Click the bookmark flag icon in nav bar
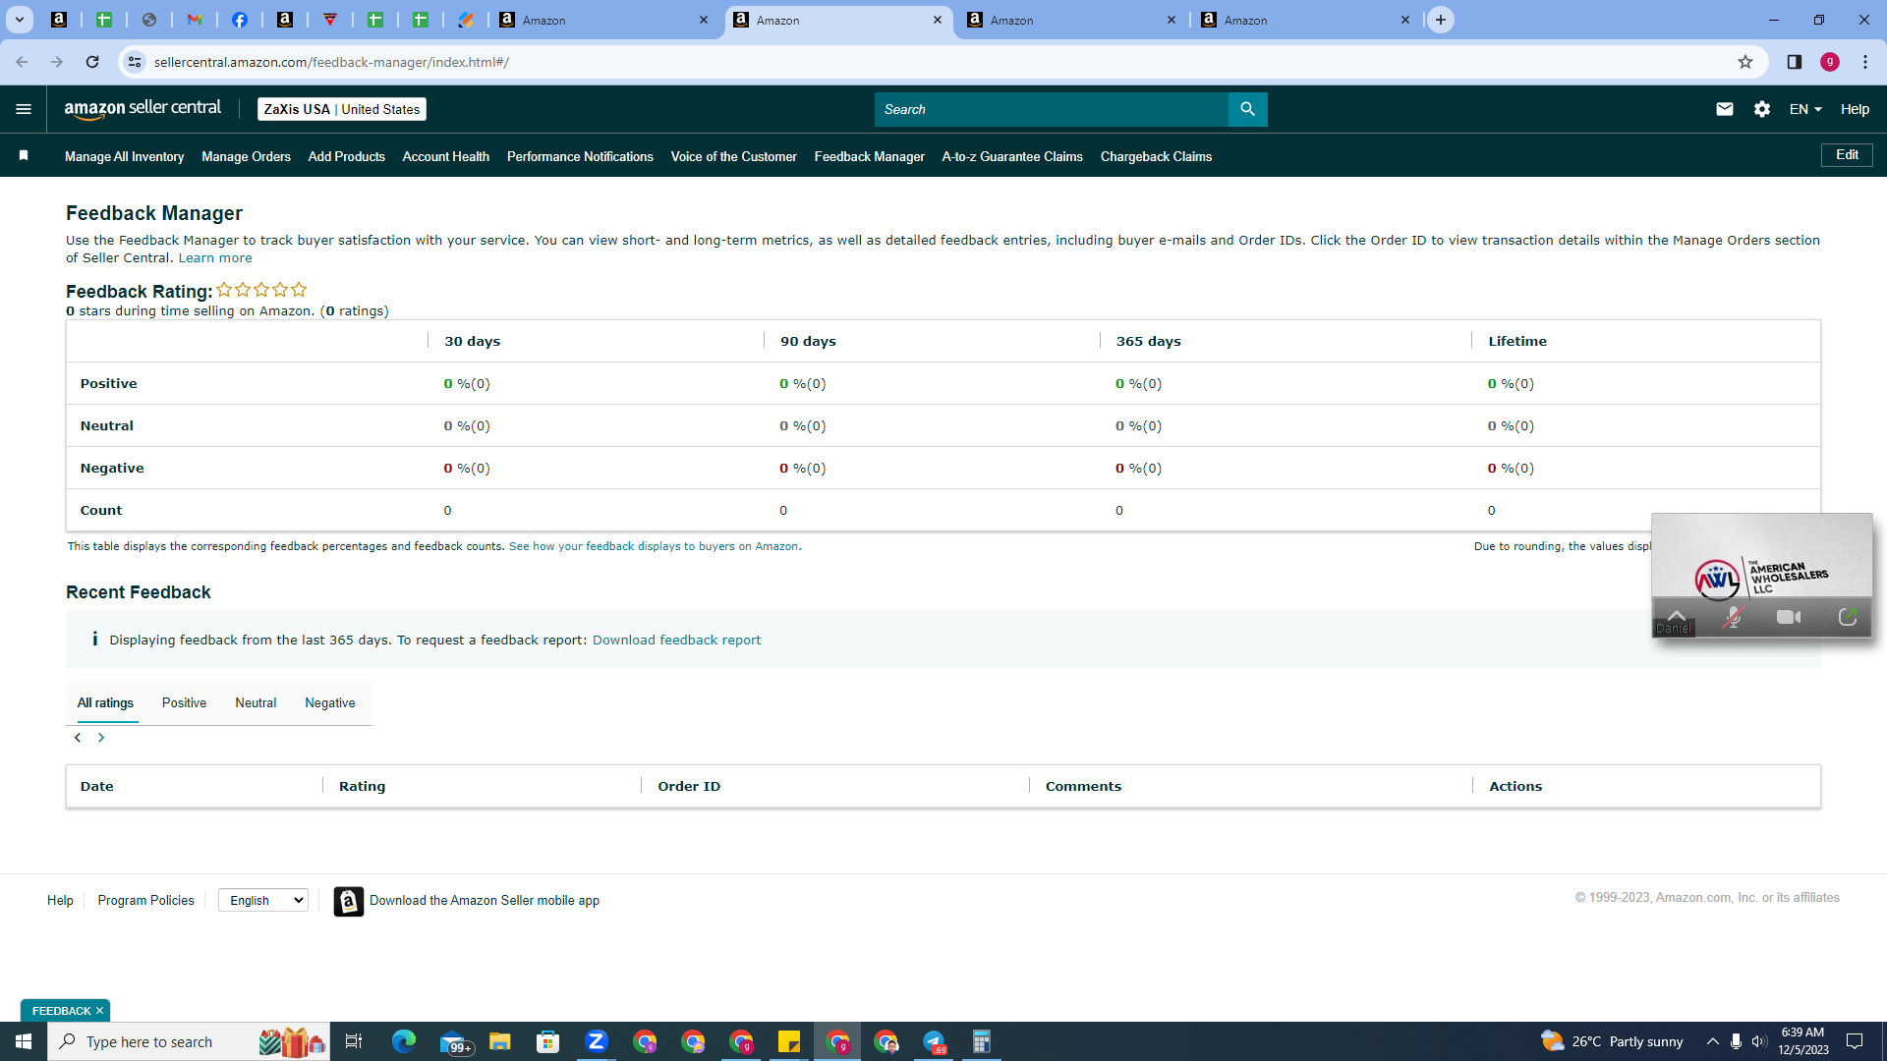 pos(24,156)
